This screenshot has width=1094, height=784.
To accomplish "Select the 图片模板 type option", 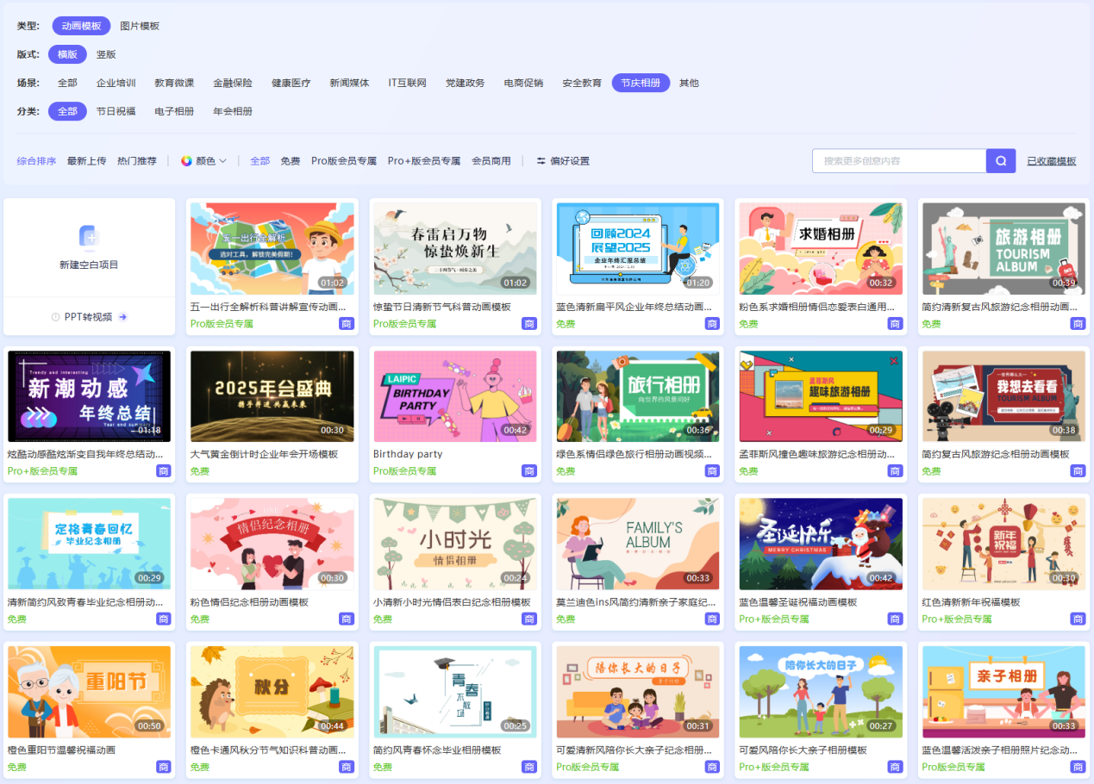I will 140,26.
